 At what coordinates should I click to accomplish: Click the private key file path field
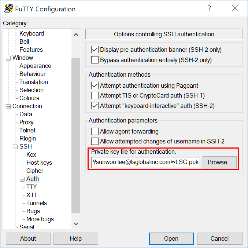pos(146,162)
